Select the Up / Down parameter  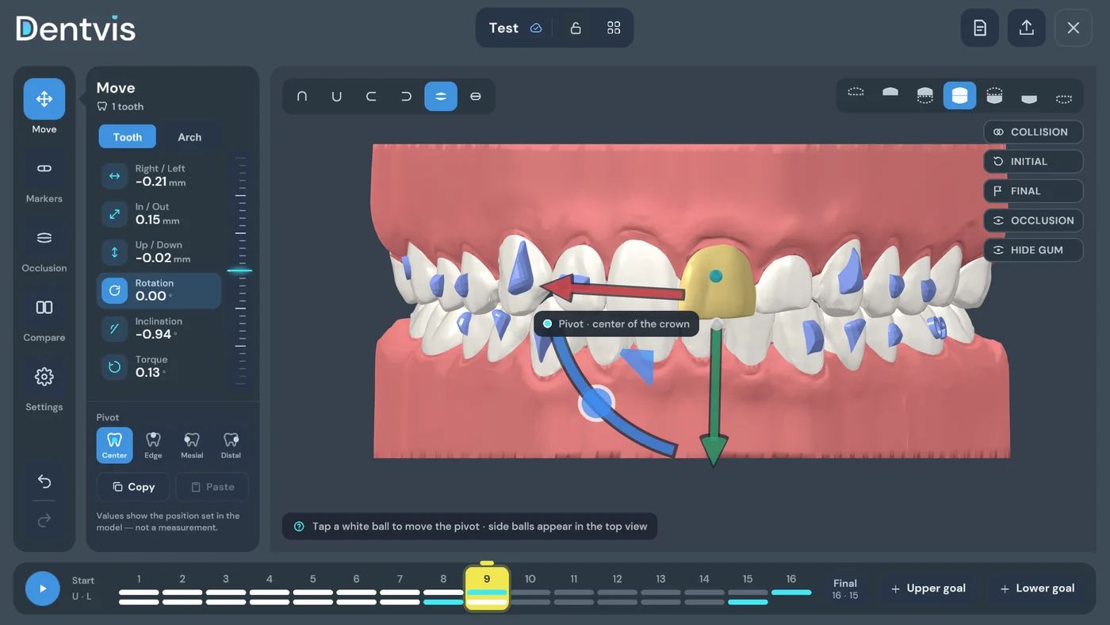tap(159, 252)
